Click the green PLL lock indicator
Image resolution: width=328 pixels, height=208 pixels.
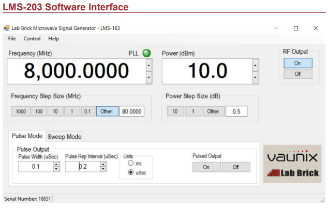(x=146, y=53)
